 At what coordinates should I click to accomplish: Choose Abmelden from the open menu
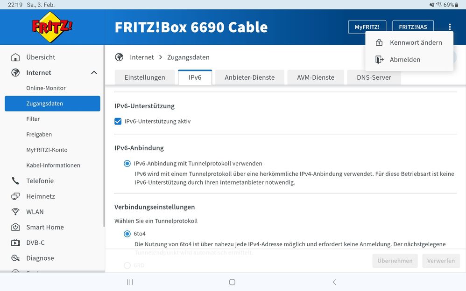tap(405, 59)
